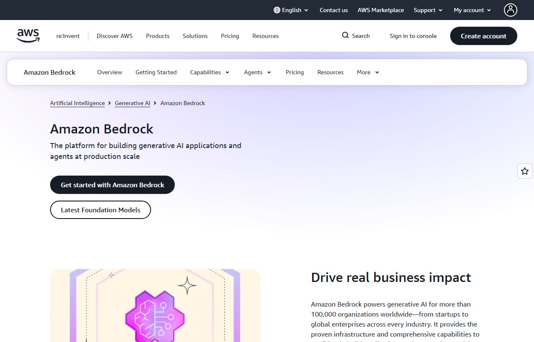The image size is (534, 342).
Task: Open the Generative AI breadcrumb
Action: (133, 103)
